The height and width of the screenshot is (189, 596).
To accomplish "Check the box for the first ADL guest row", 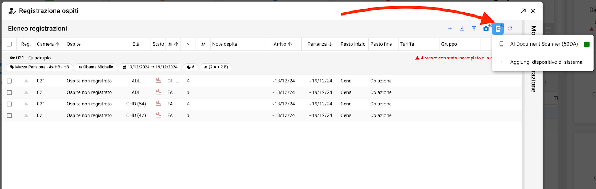I will coord(9,81).
